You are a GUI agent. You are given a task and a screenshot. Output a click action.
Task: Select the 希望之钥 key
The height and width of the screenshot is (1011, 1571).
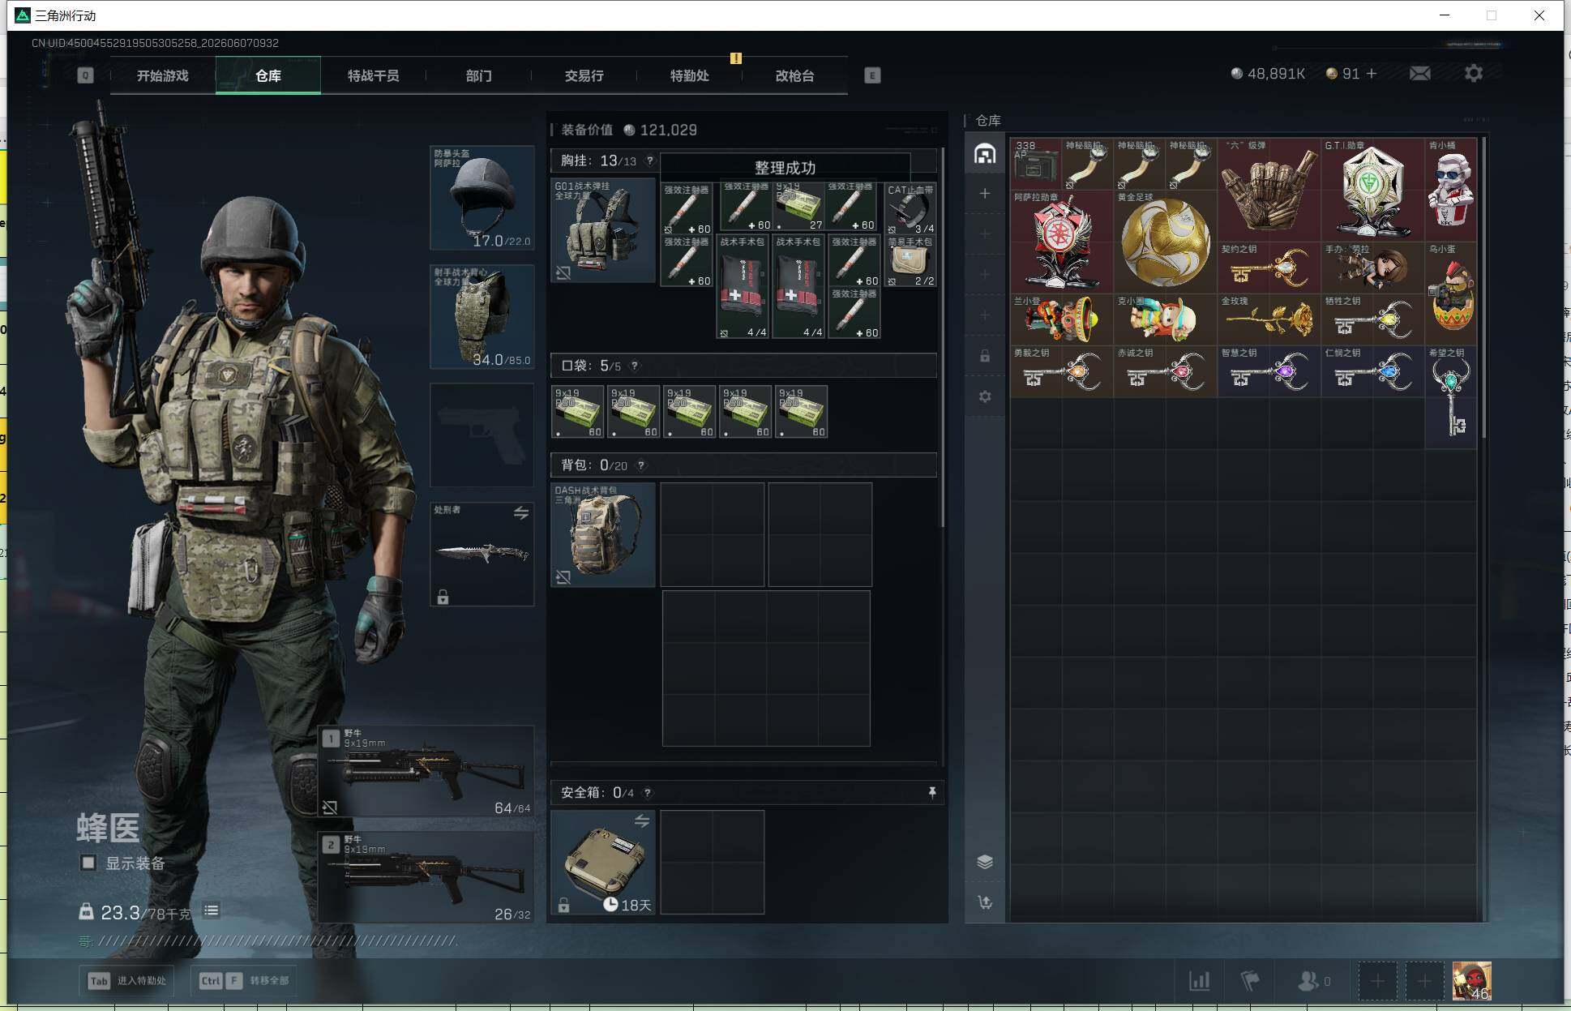(x=1451, y=396)
